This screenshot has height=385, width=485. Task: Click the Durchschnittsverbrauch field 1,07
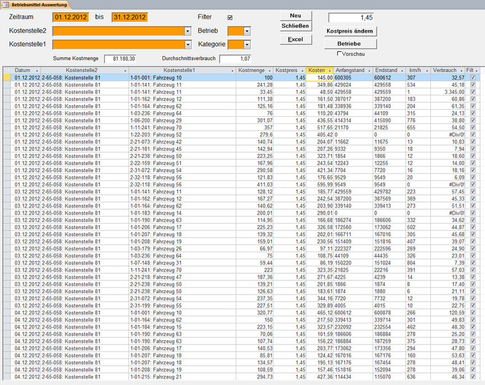[234, 58]
